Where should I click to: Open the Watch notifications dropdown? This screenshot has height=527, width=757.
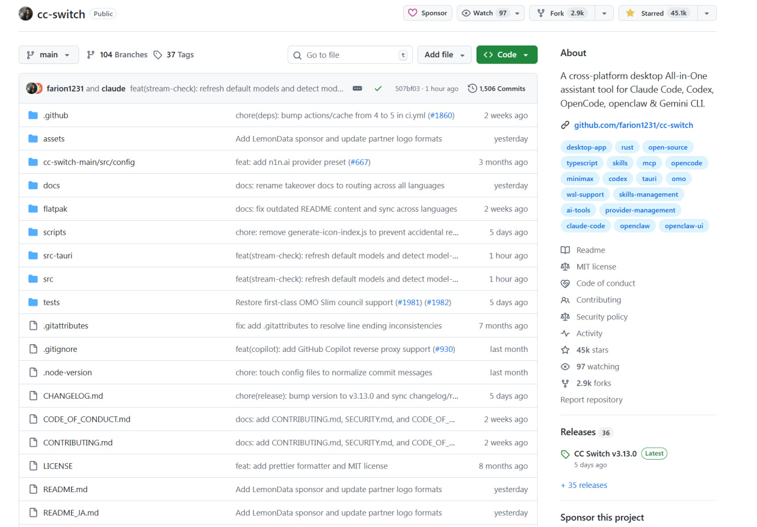pyautogui.click(x=491, y=13)
